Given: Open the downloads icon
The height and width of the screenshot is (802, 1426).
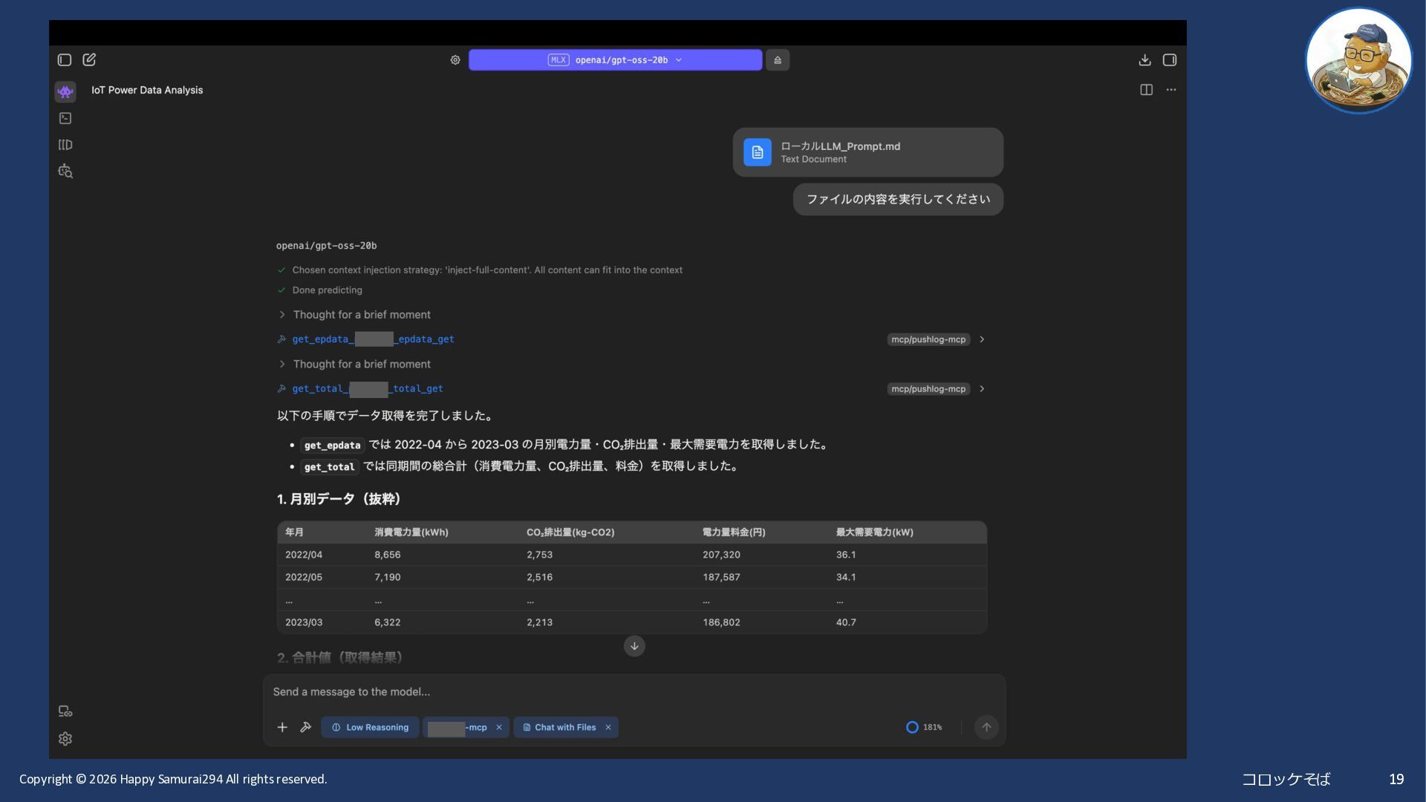Looking at the screenshot, I should click(x=1145, y=60).
